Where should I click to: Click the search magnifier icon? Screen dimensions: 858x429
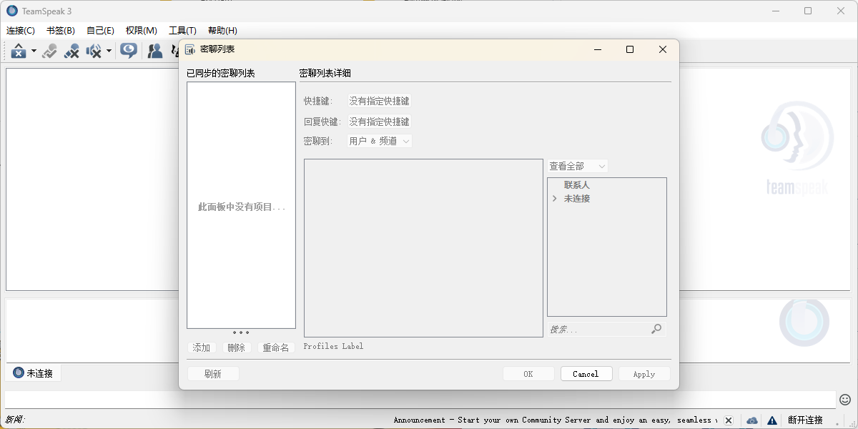tap(656, 329)
